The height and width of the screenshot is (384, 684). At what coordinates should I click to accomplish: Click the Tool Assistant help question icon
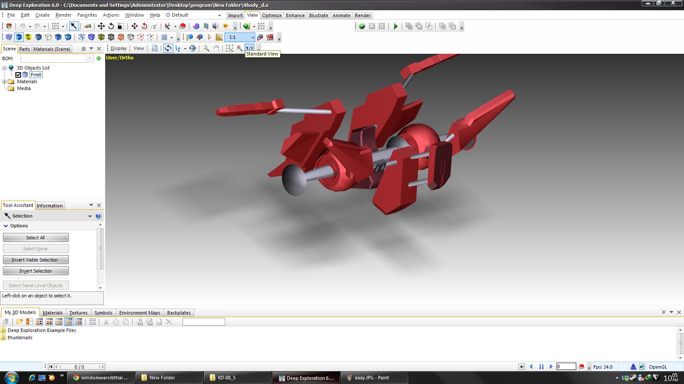[98, 216]
